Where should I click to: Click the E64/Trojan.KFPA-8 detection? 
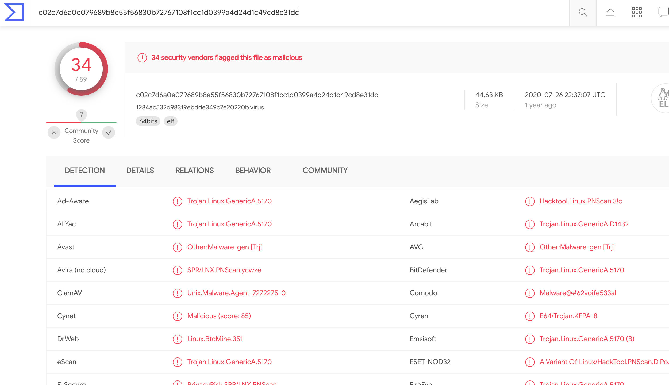point(568,316)
